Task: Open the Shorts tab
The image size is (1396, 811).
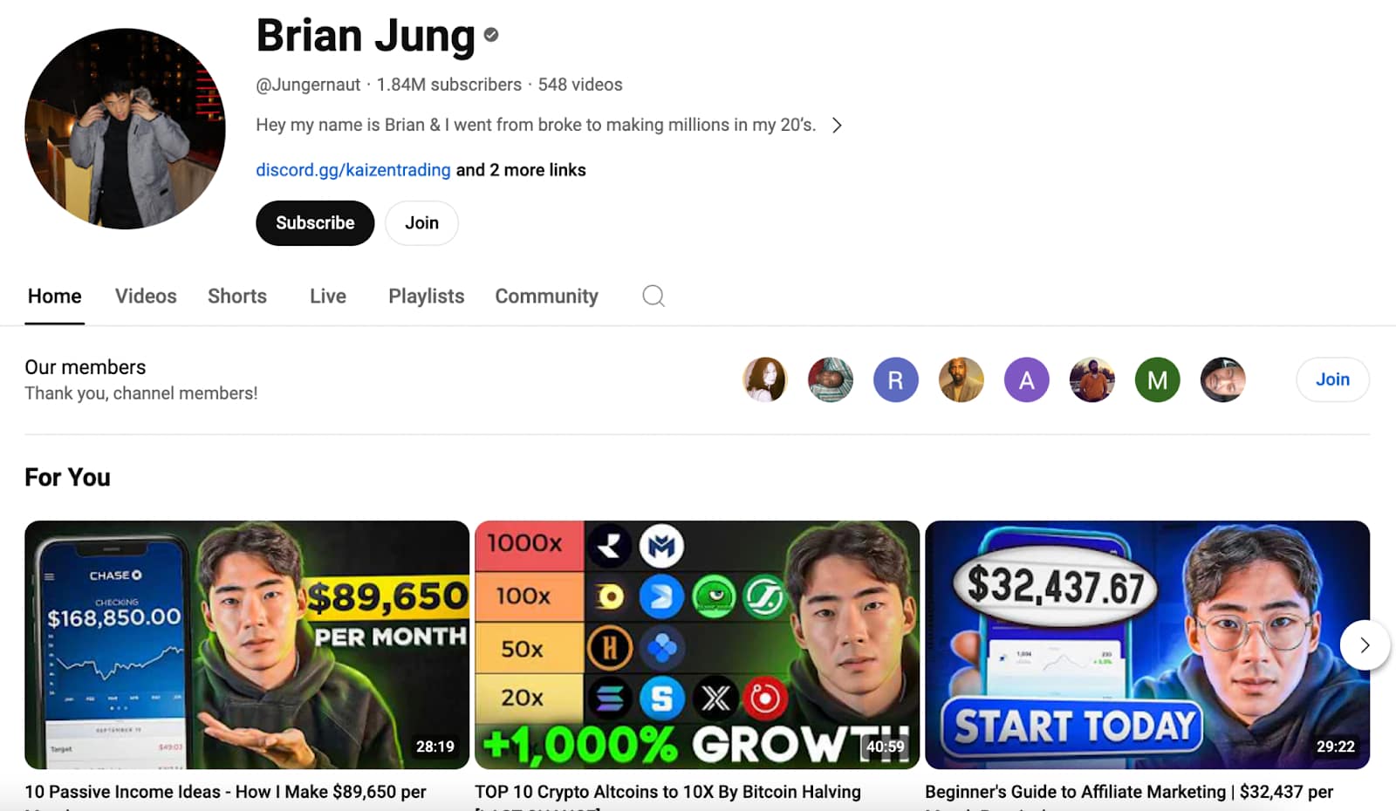Action: pyautogui.click(x=237, y=296)
